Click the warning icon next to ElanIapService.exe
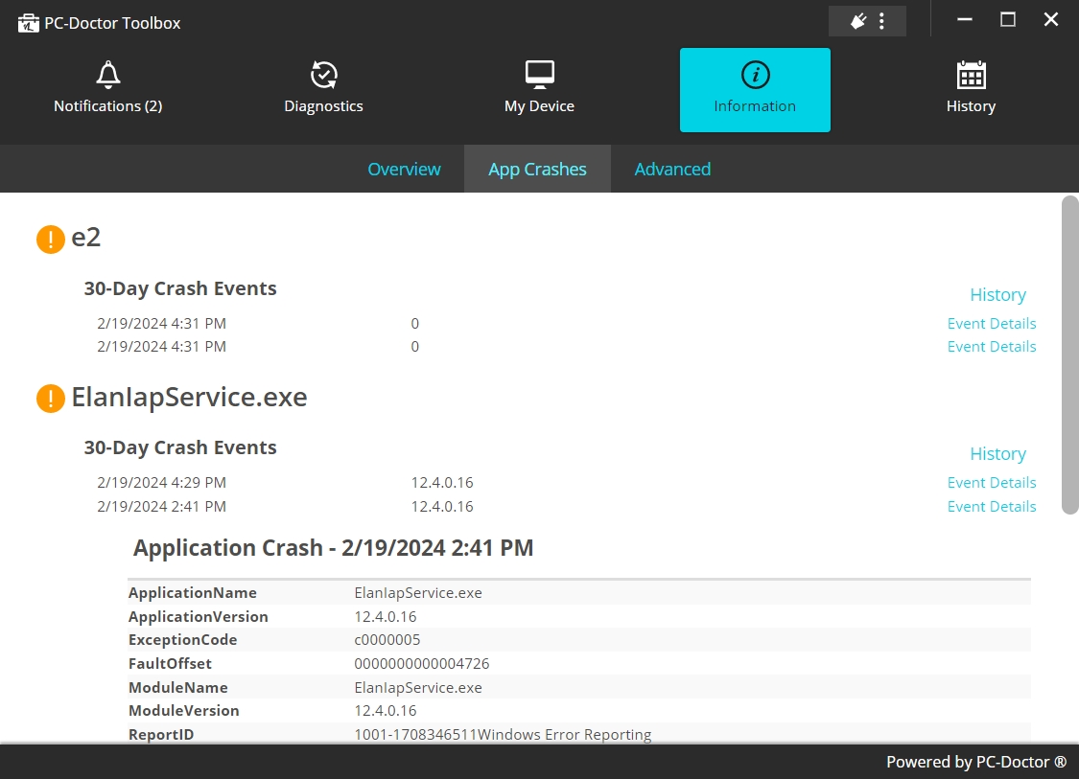The height and width of the screenshot is (779, 1079). coord(50,399)
